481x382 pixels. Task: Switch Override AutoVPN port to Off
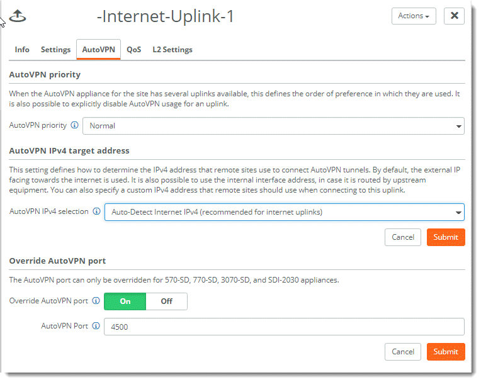(166, 301)
